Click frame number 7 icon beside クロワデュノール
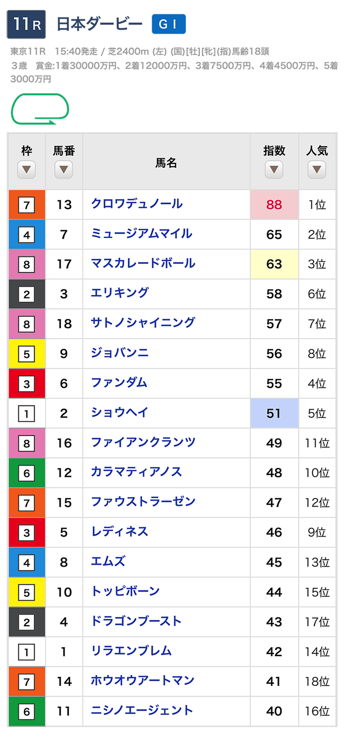This screenshot has height=737, width=346. point(27,205)
